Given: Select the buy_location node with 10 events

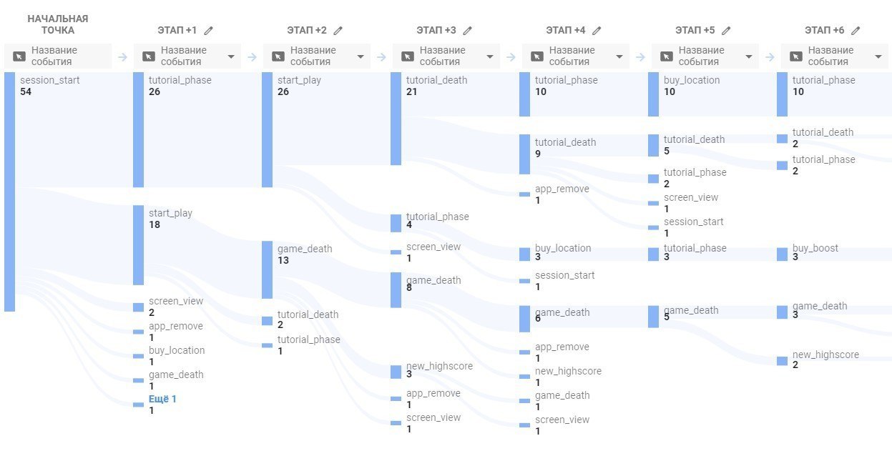Looking at the screenshot, I should (x=653, y=94).
